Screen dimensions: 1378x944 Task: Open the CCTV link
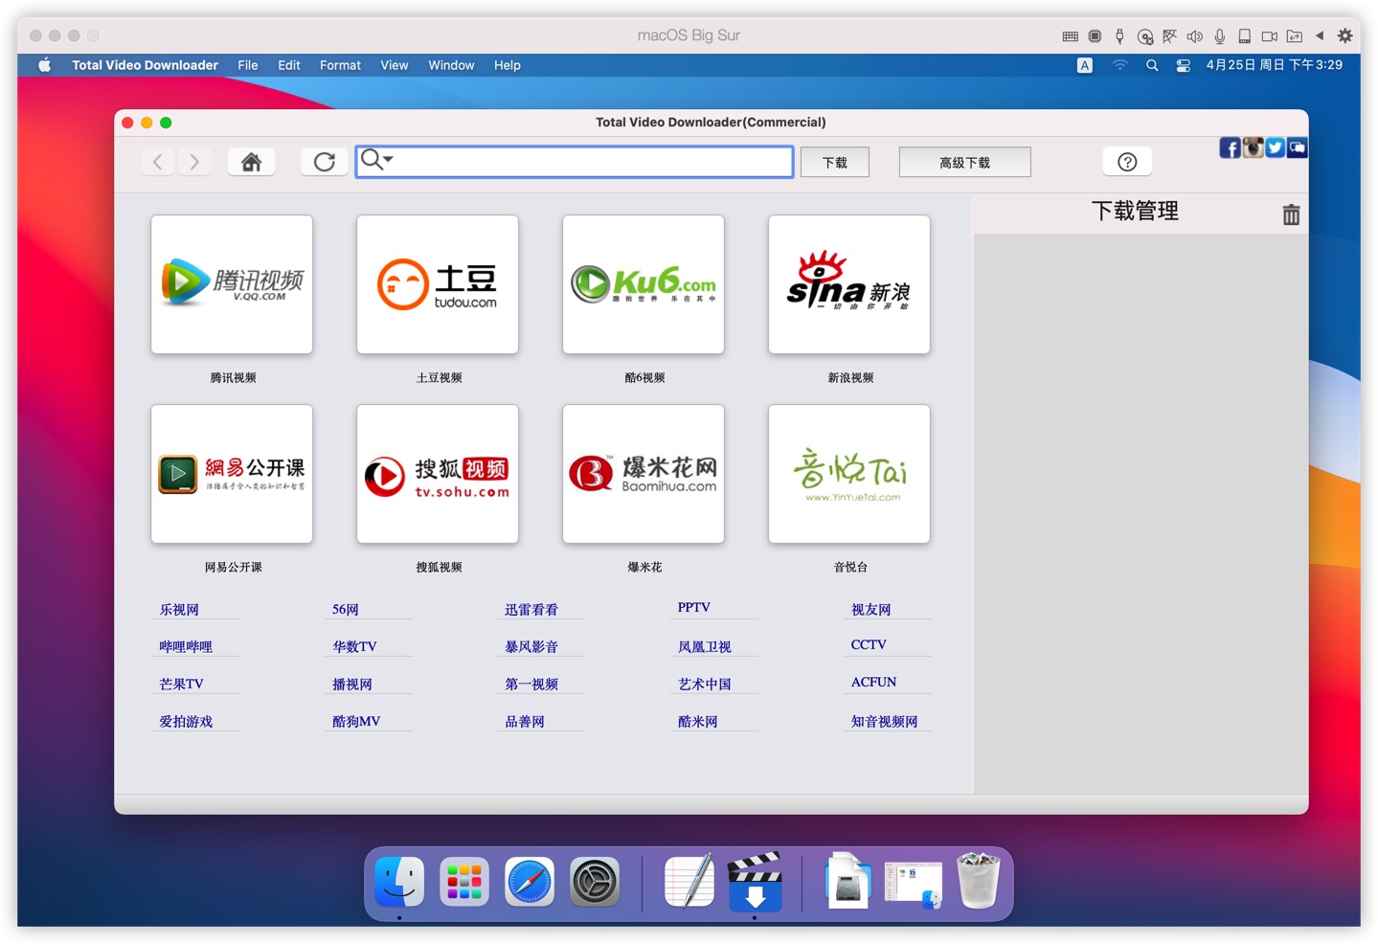(x=869, y=645)
